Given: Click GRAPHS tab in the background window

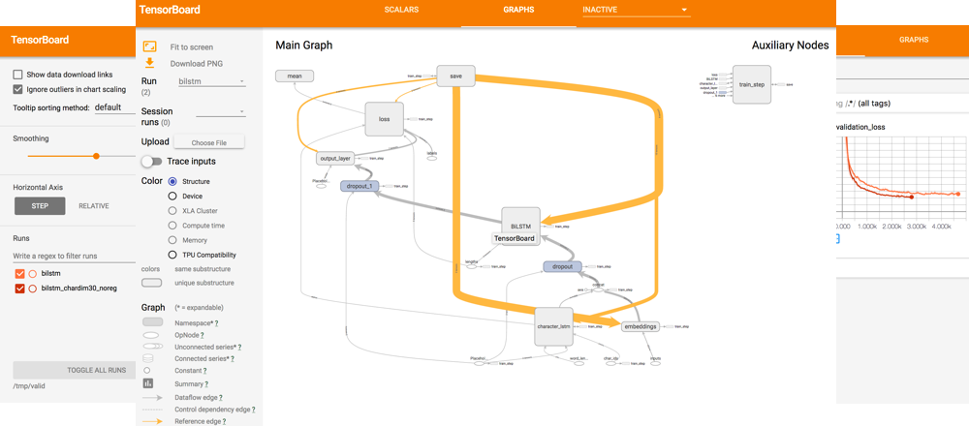Looking at the screenshot, I should point(914,40).
